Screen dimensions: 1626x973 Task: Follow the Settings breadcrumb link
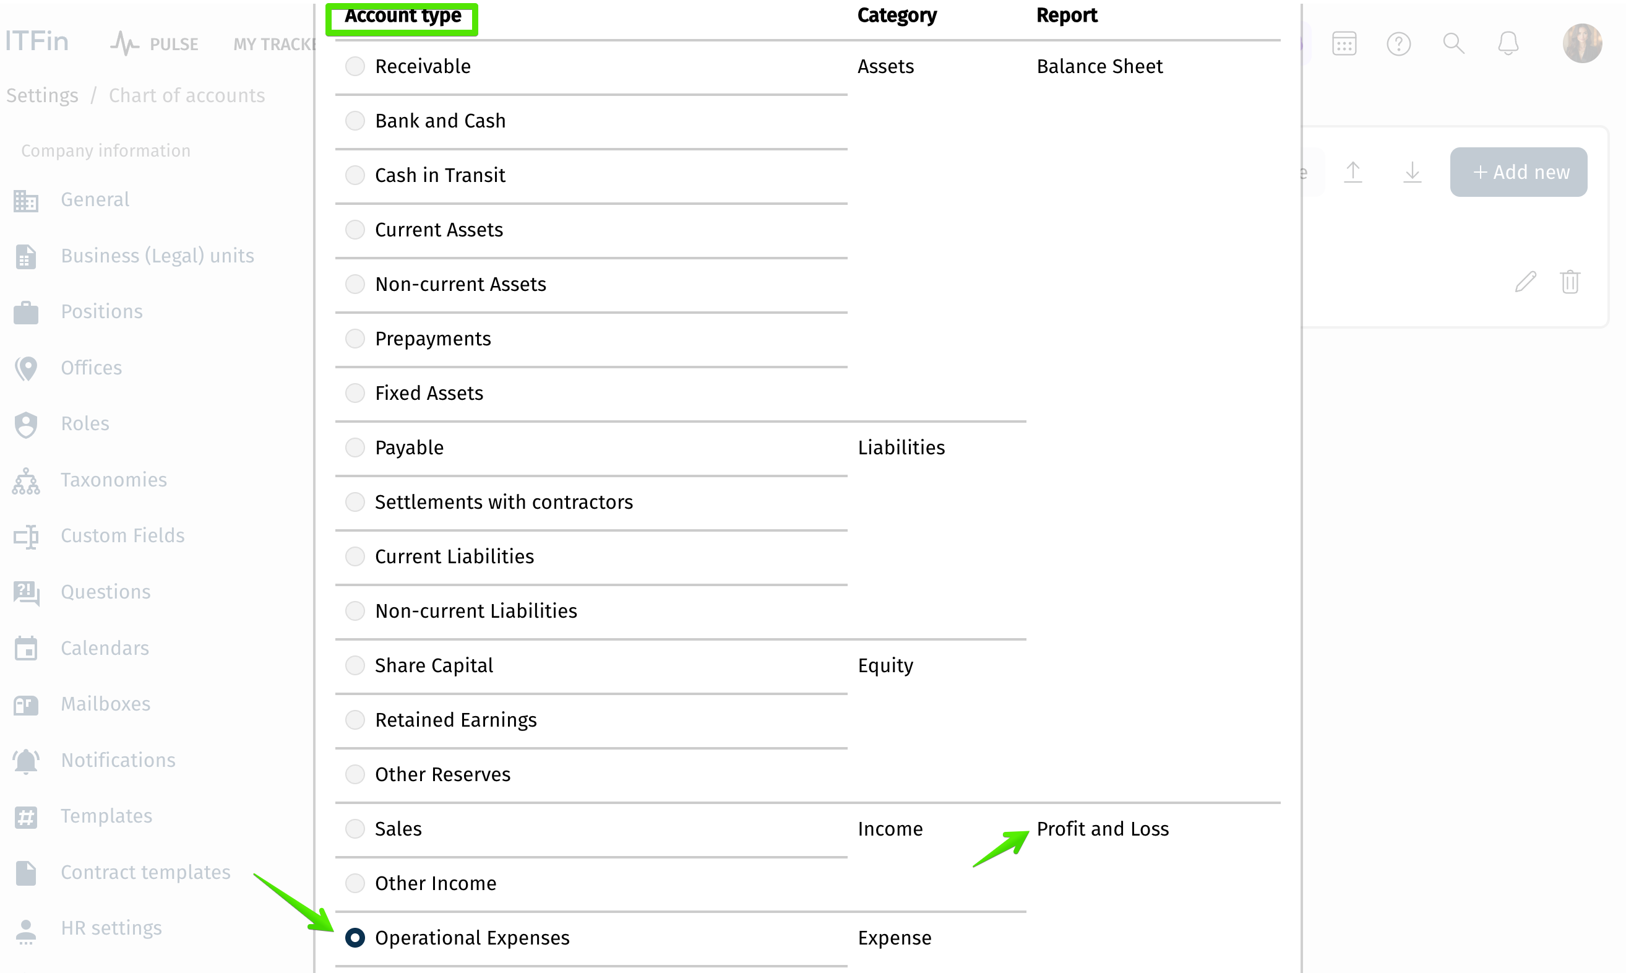42,96
